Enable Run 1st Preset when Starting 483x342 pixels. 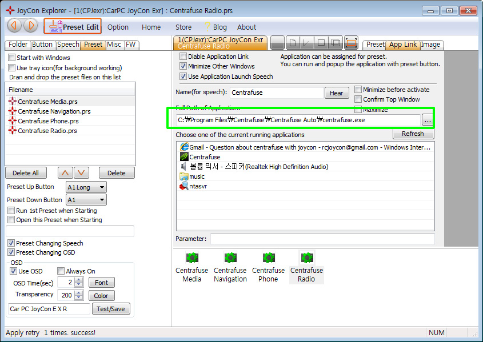tap(11, 211)
